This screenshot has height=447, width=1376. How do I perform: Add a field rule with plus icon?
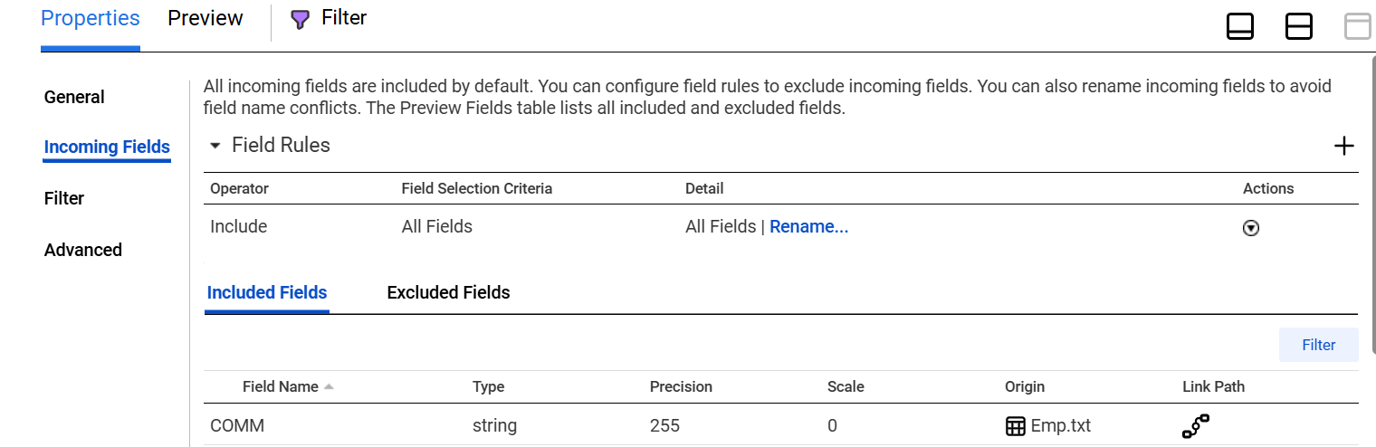(1344, 146)
